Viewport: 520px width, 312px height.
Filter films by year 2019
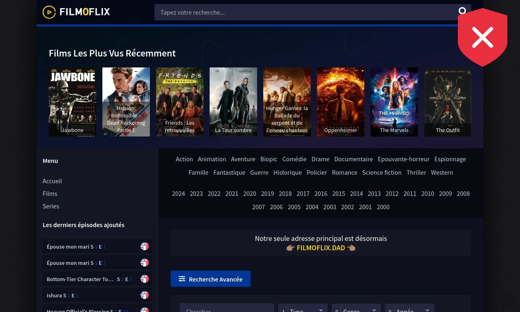coord(267,193)
